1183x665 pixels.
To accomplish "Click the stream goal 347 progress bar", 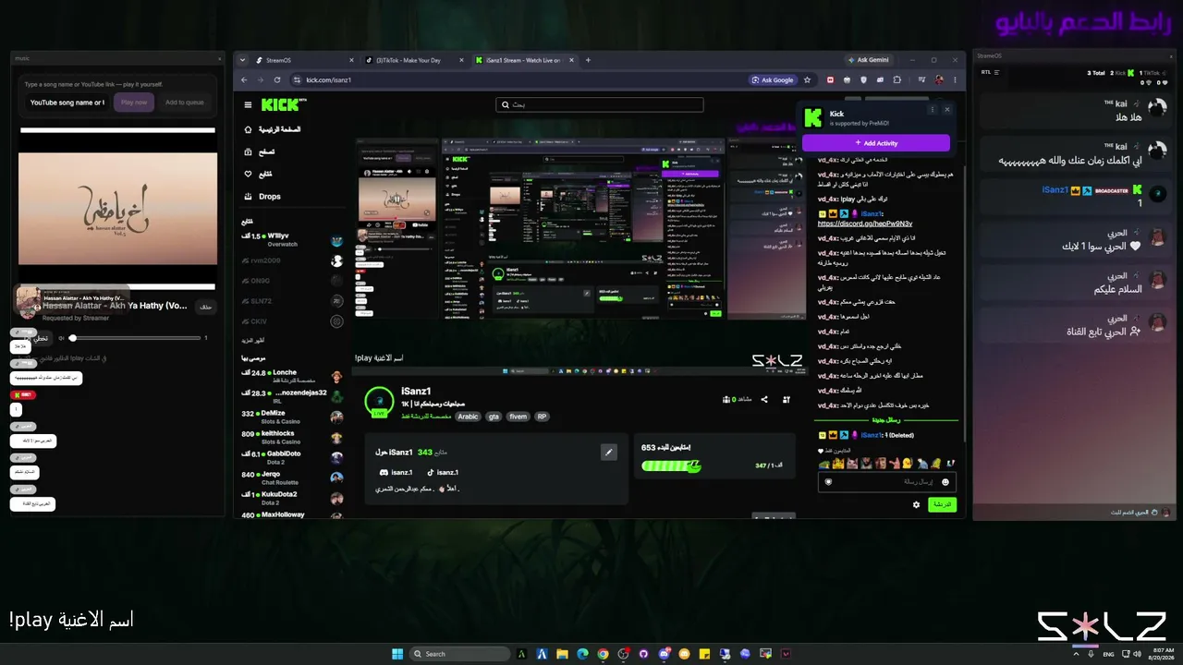I will tap(671, 466).
